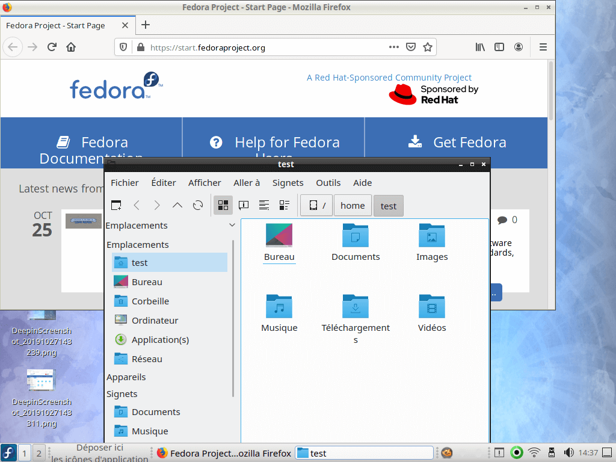Select the Téléchargements folder icon
This screenshot has height=462, width=616.
pos(356,306)
